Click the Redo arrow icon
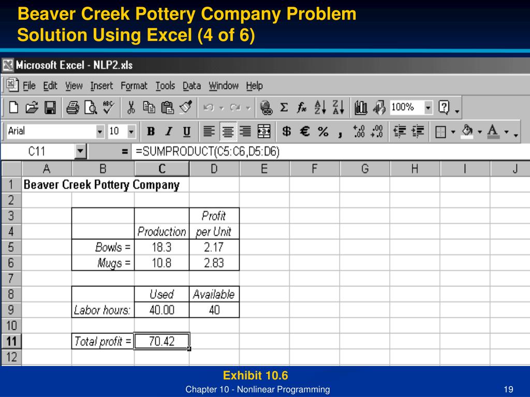 click(235, 108)
